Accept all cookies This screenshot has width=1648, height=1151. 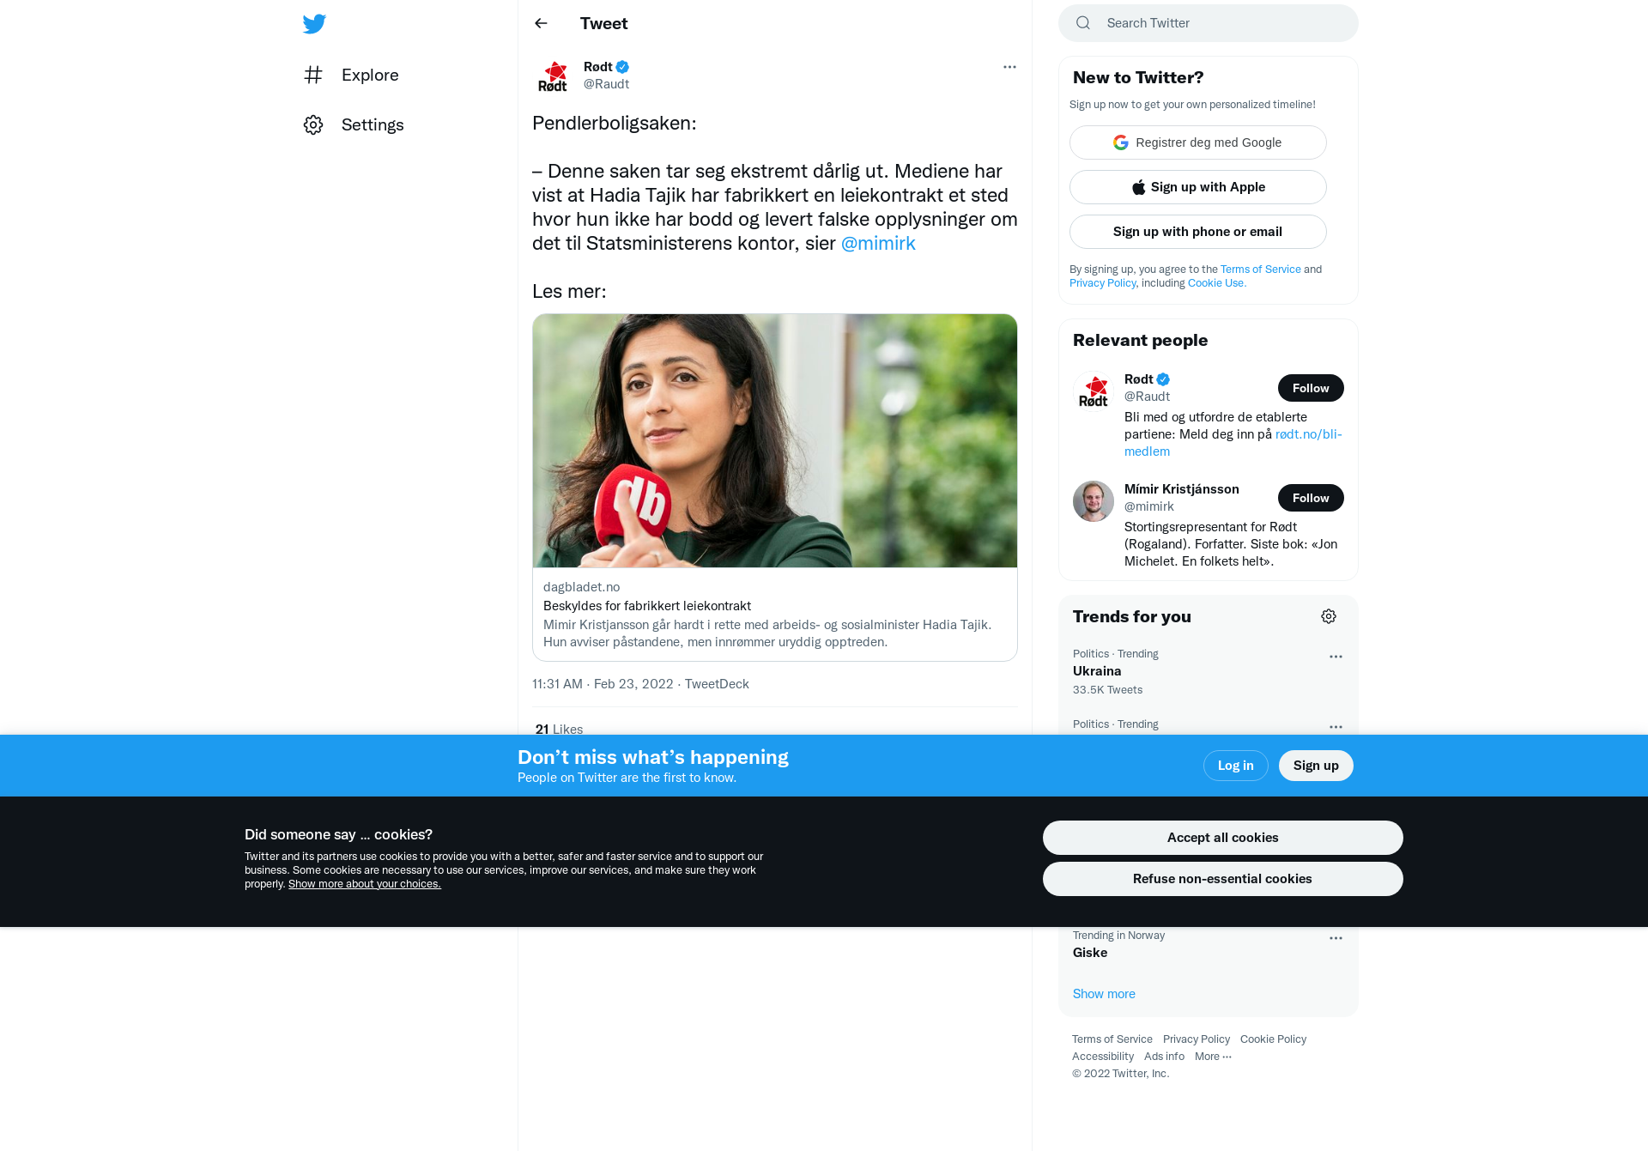(1223, 838)
